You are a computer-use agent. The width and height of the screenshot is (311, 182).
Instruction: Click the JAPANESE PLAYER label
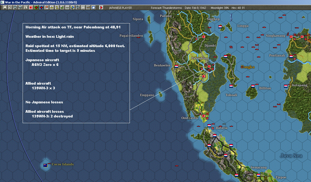pos(120,8)
